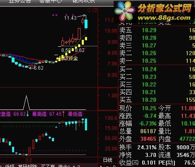
Task: Select the 卖五 ask price 10.29
Action: click(149, 30)
